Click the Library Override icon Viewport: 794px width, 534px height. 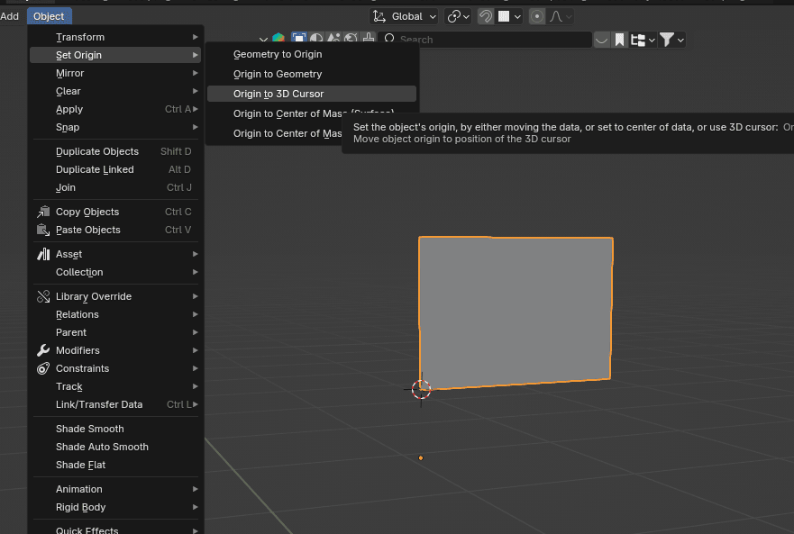pos(43,296)
